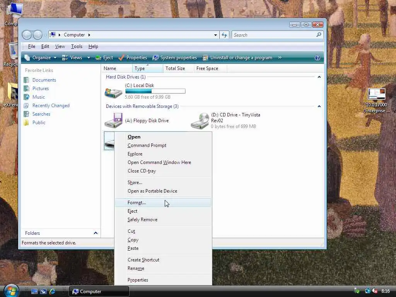Image resolution: width=396 pixels, height=297 pixels.
Task: Click the Forward navigation arrow button
Action: (x=38, y=35)
